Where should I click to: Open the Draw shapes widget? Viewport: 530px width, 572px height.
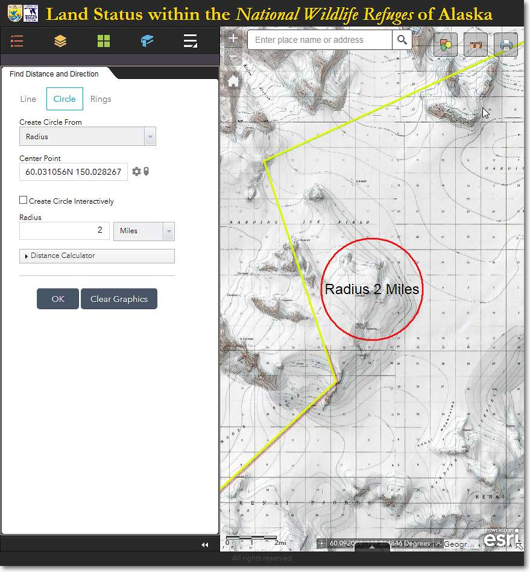click(446, 45)
